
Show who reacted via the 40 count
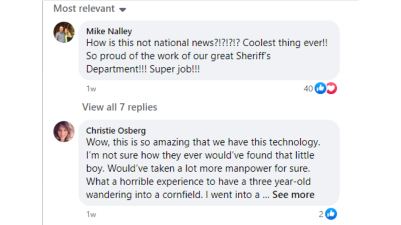click(x=308, y=89)
